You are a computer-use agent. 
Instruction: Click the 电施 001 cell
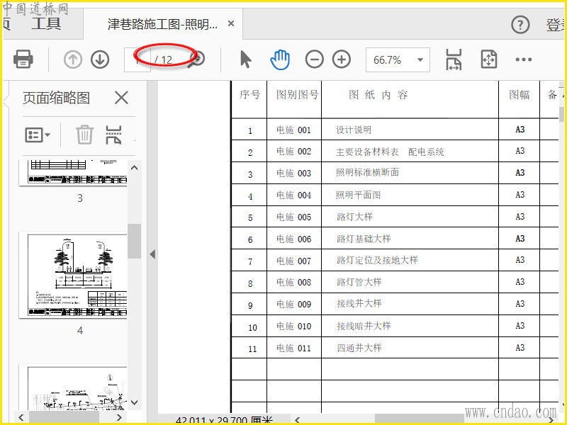(x=293, y=130)
